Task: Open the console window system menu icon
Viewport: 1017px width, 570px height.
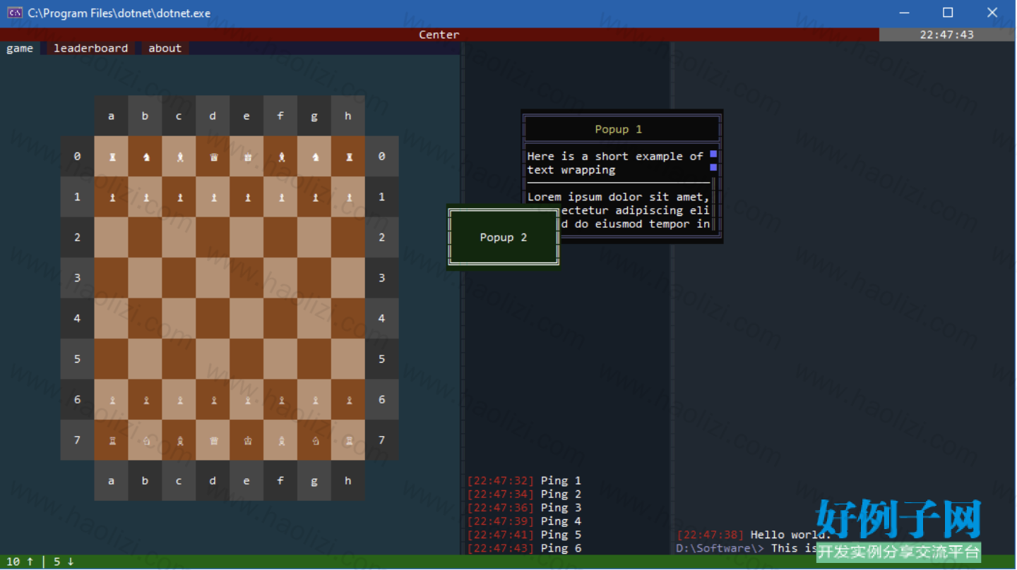Action: (14, 13)
